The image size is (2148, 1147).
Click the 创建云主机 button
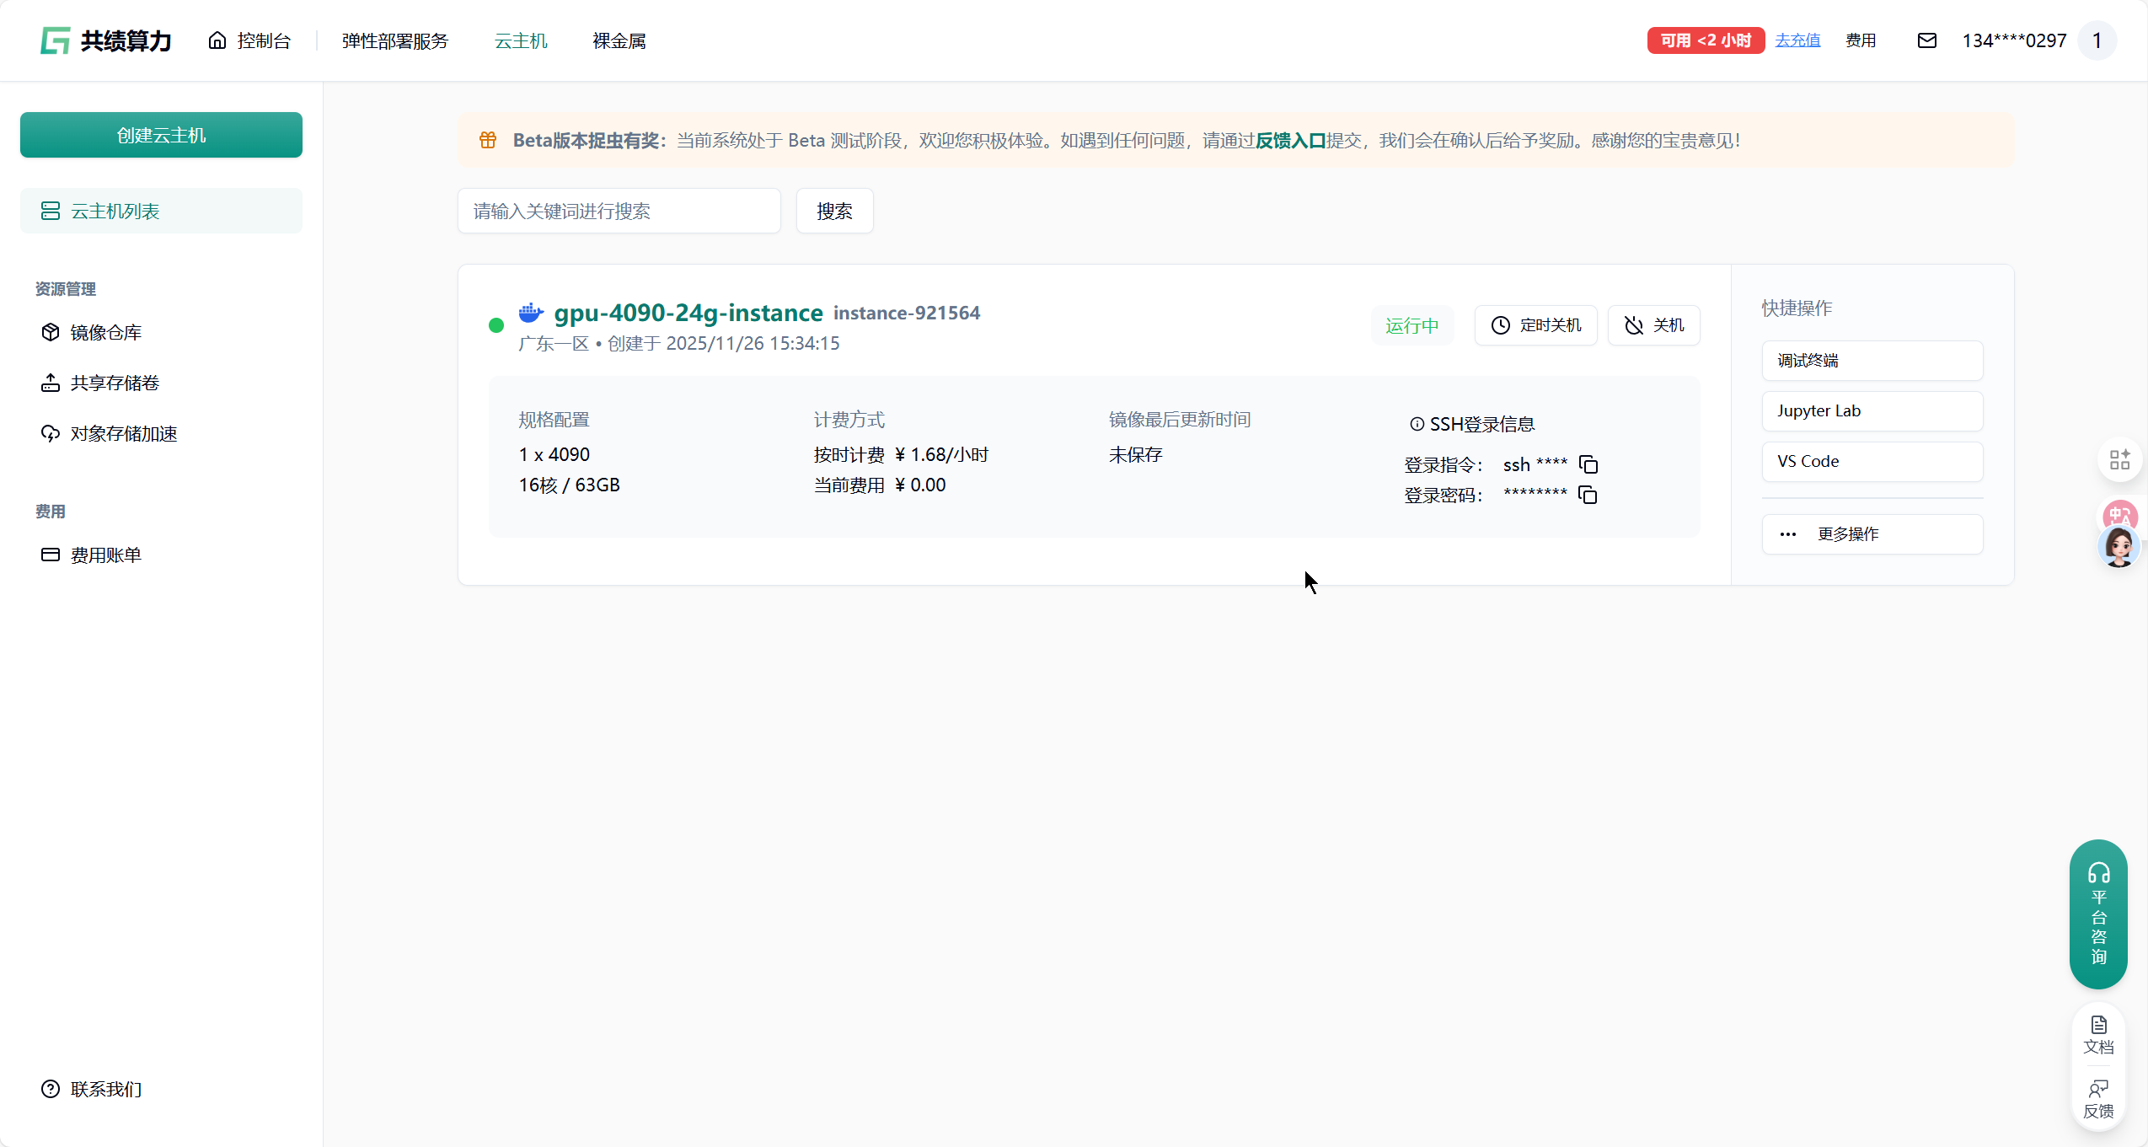[161, 135]
